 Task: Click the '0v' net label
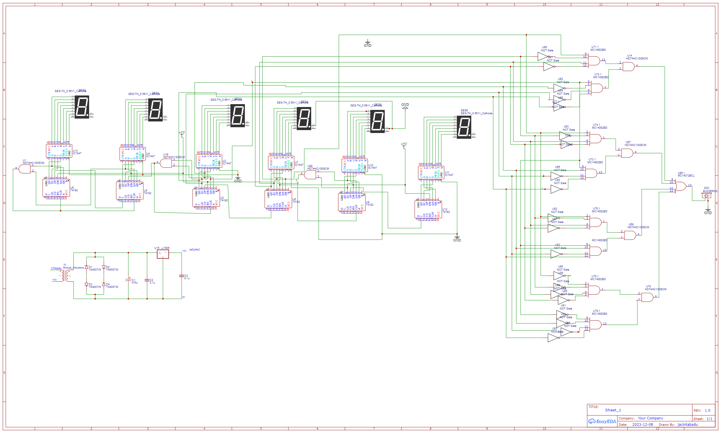tap(183, 297)
